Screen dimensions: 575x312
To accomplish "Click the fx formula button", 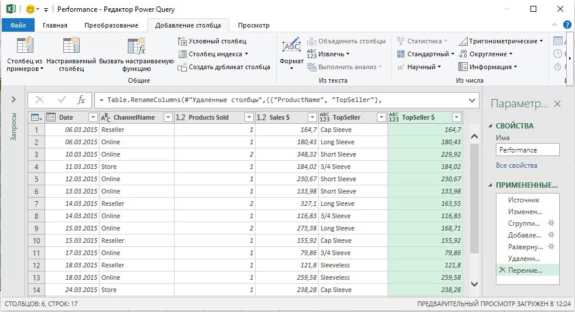I will click(x=81, y=100).
